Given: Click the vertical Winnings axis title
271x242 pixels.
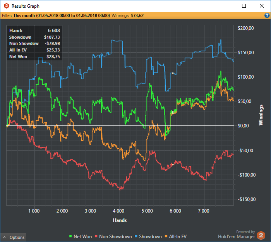Looking at the screenshot, I should pos(261,115).
